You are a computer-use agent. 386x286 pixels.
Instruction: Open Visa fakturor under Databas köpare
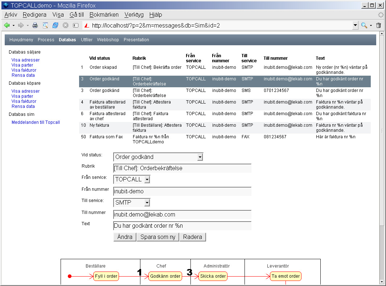24,101
